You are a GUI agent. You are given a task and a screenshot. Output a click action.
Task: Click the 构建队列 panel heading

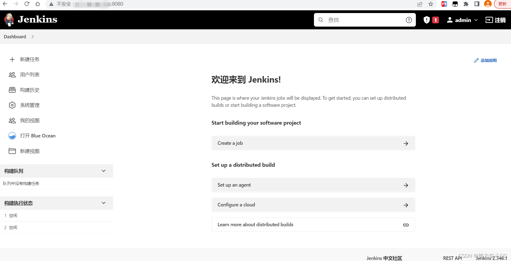(14, 171)
